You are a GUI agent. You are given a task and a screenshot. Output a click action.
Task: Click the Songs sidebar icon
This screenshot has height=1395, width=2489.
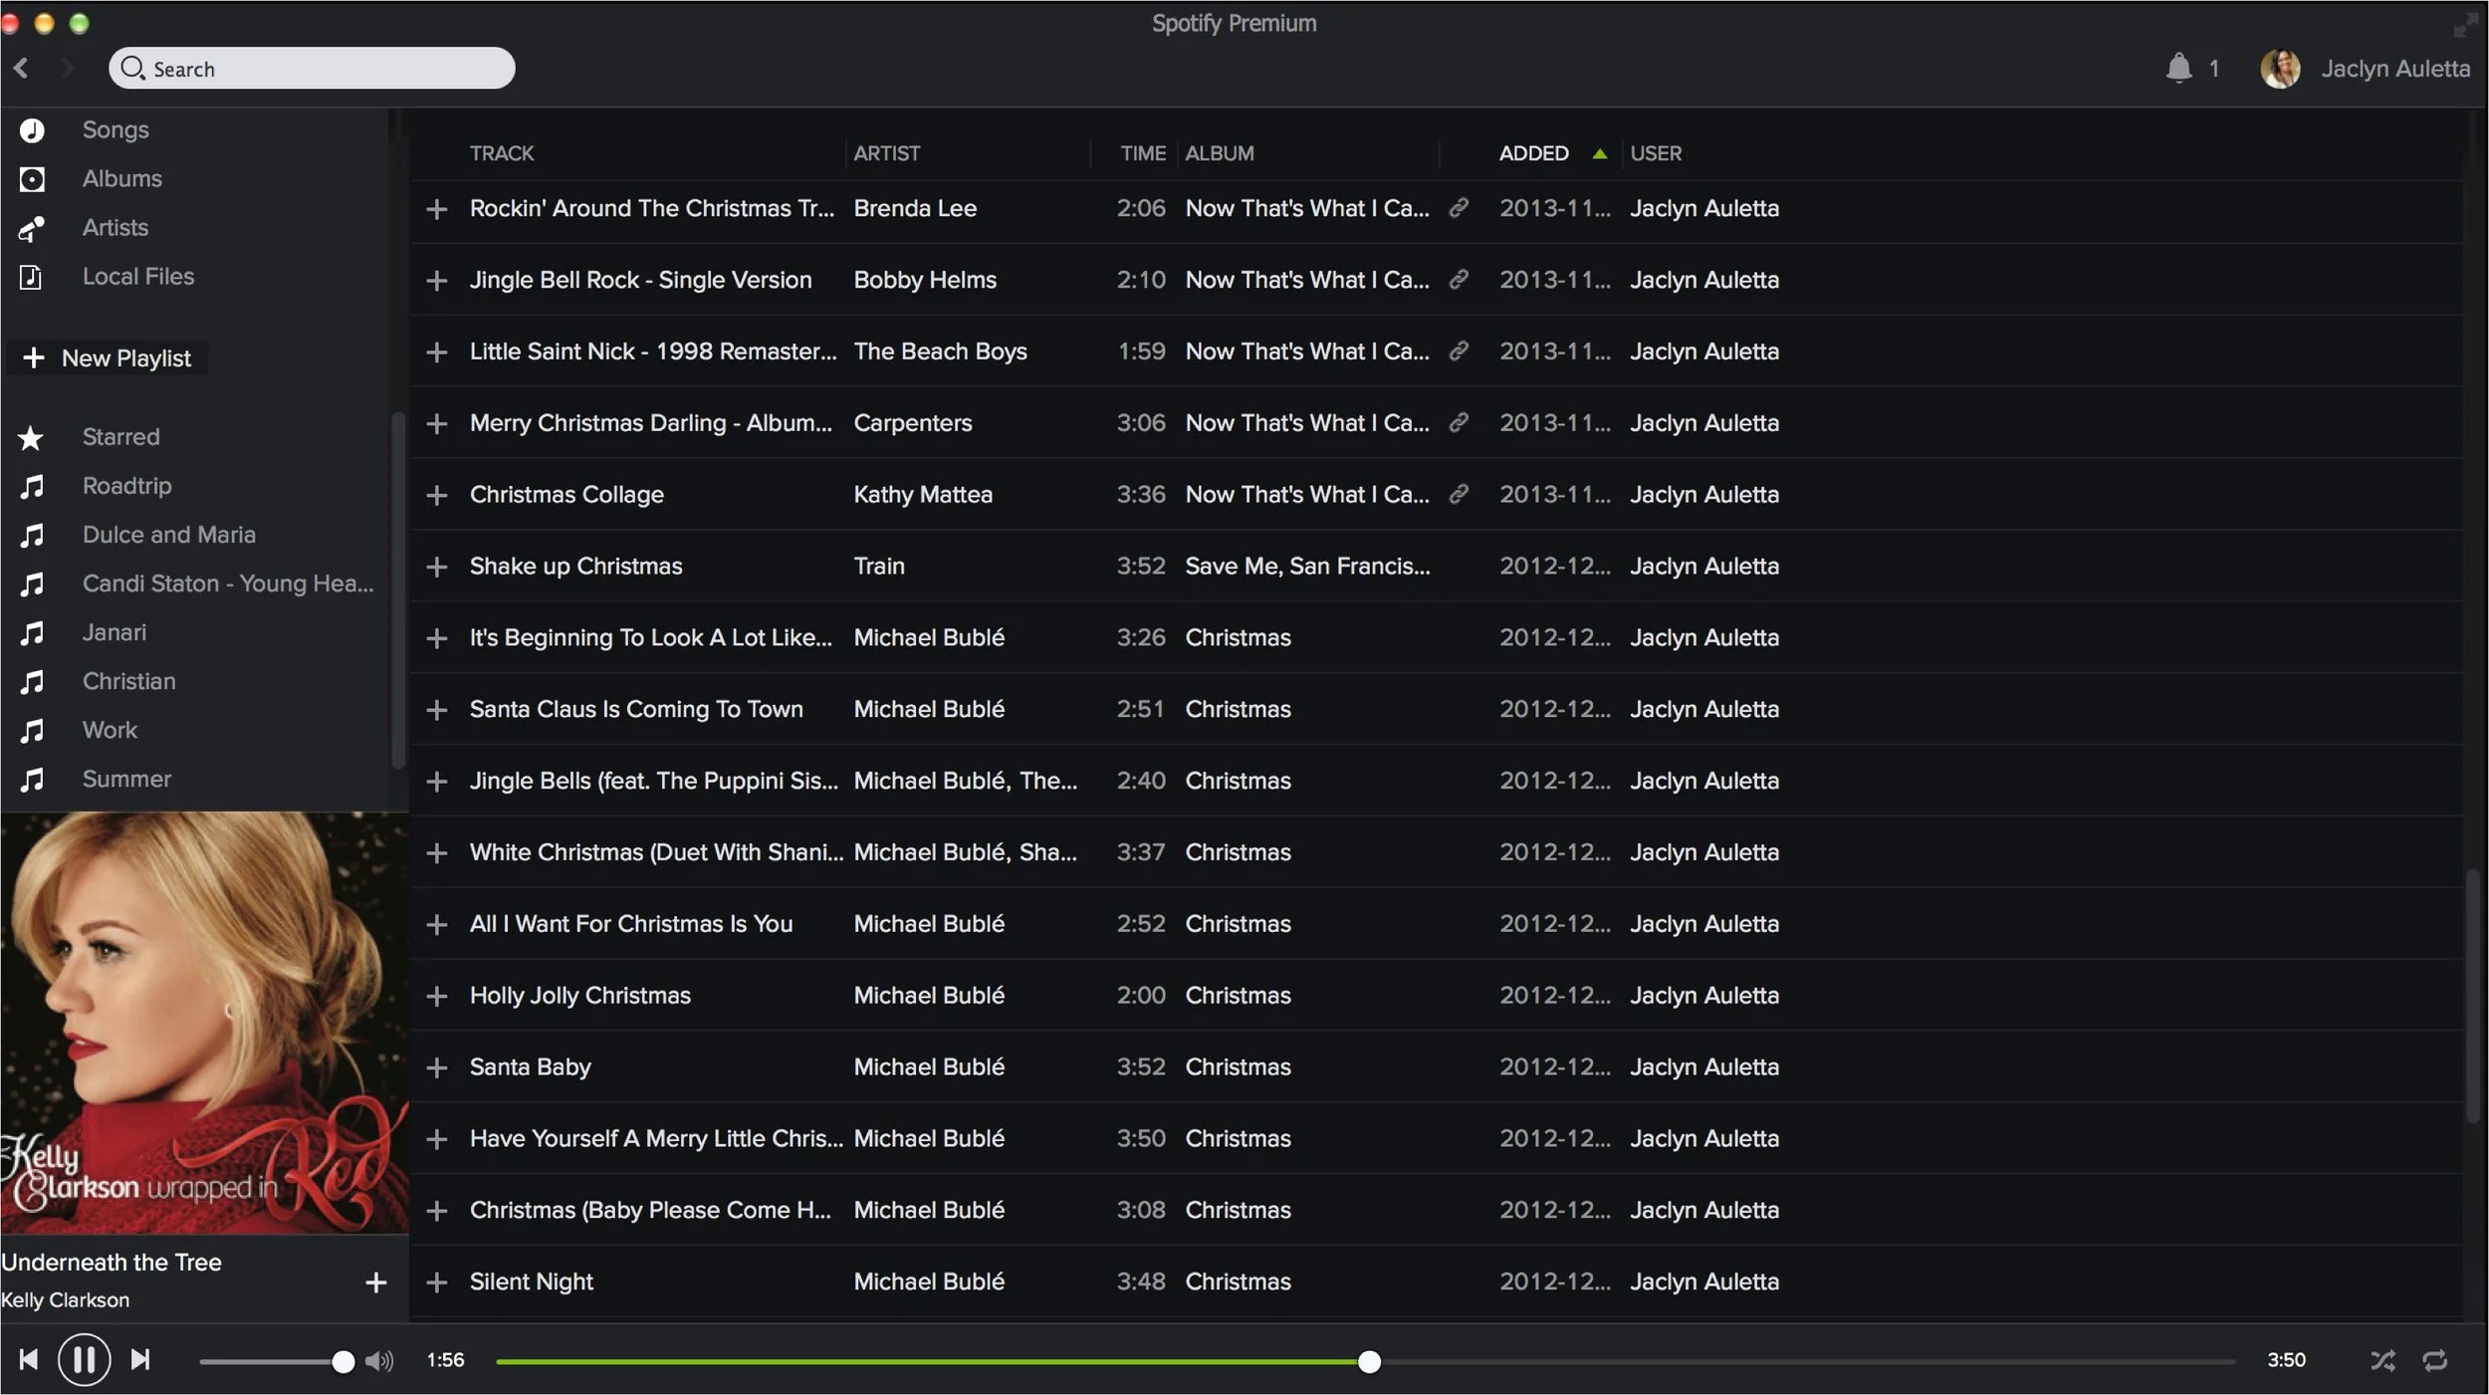point(32,130)
